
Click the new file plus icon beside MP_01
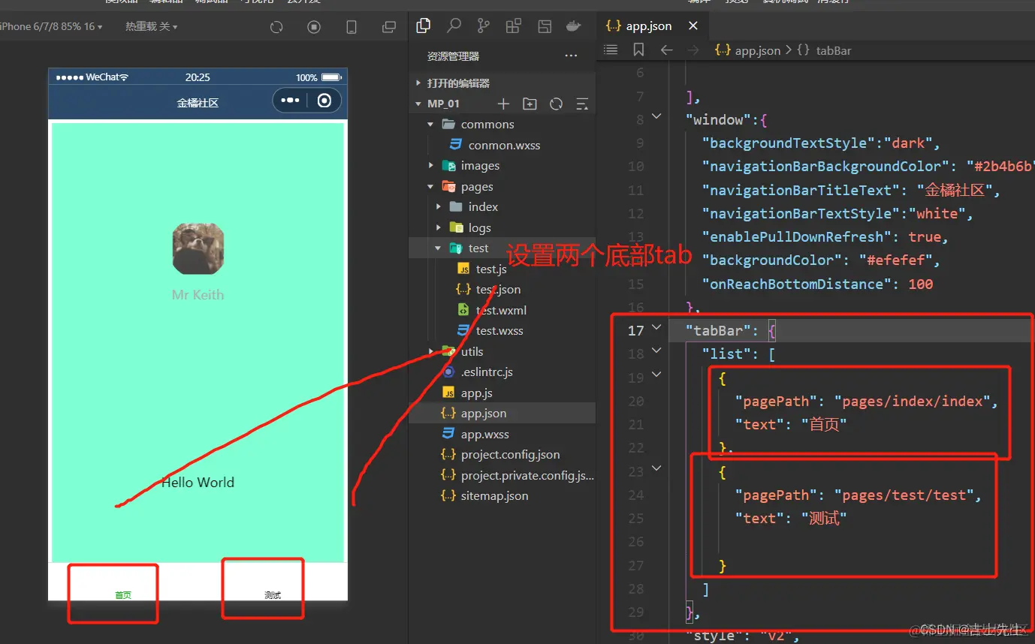click(503, 104)
